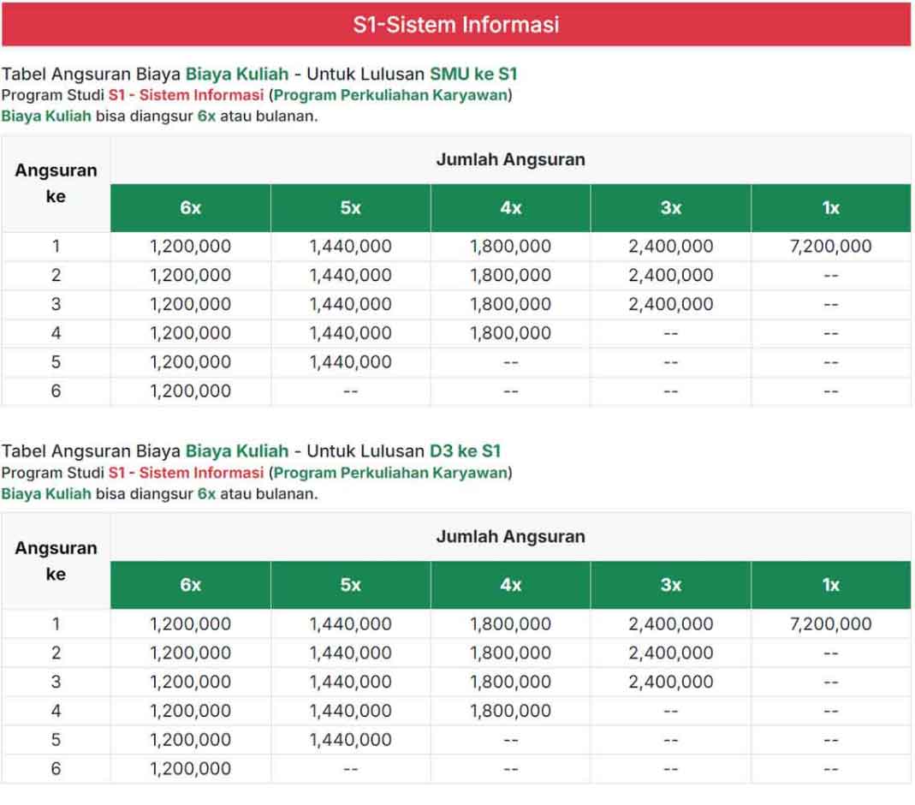Select 1x column header in D3 ke S1 table
The image size is (915, 805).
[x=831, y=585]
